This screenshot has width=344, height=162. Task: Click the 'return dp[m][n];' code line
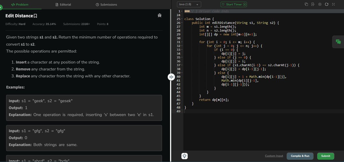[x=214, y=100]
